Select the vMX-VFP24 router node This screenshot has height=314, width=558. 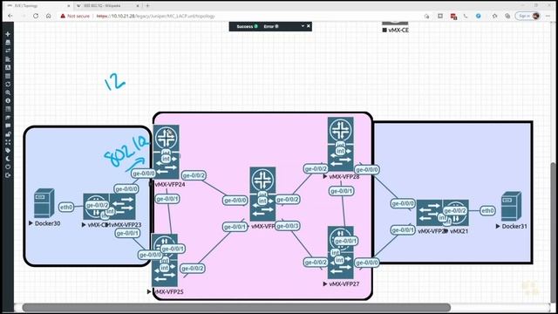click(167, 152)
